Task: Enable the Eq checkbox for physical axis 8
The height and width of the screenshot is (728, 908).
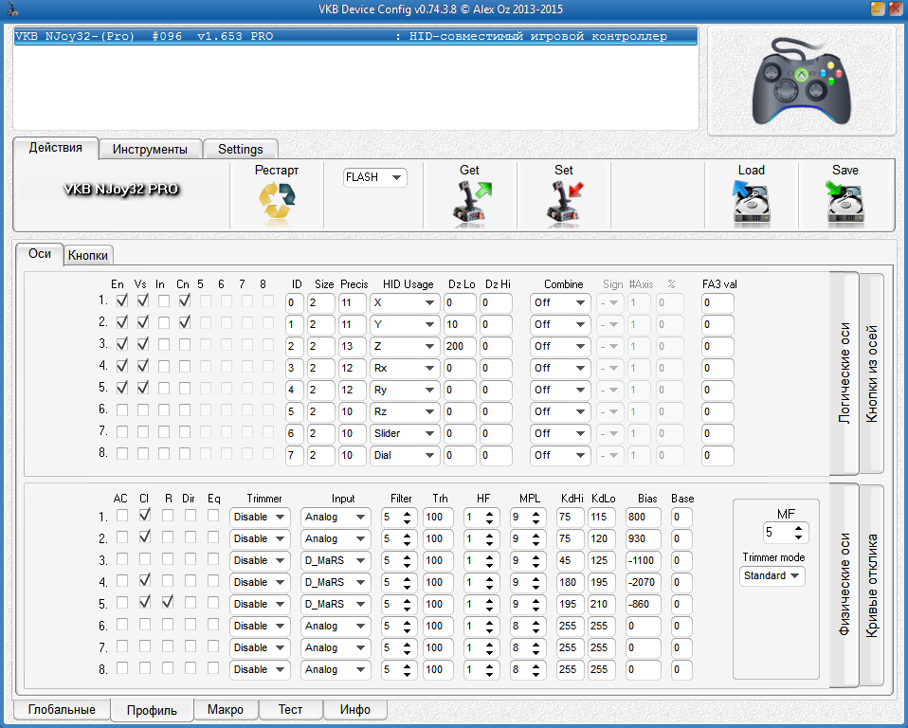Action: (x=213, y=667)
